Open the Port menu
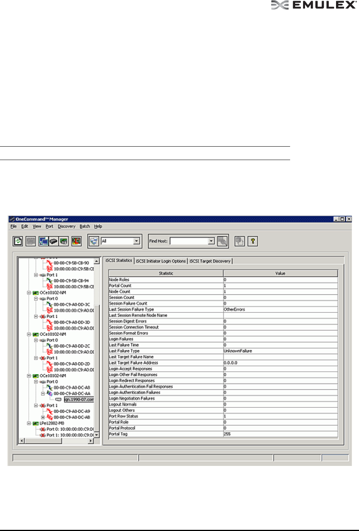359x531 pixels. click(49, 226)
